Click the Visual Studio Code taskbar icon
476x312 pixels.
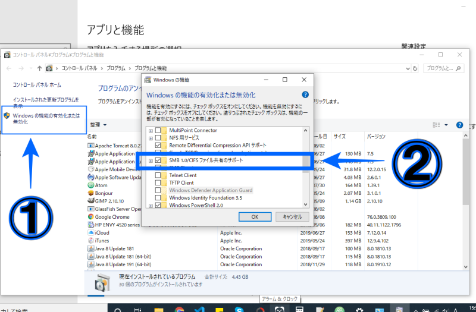198,310
